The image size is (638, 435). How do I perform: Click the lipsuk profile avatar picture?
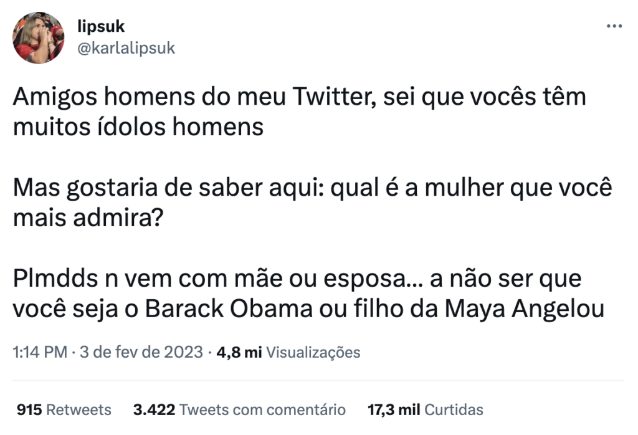[x=38, y=37]
